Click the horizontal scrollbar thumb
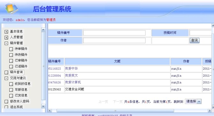Image resolution: width=214 pixels, height=116 pixels. (115, 111)
